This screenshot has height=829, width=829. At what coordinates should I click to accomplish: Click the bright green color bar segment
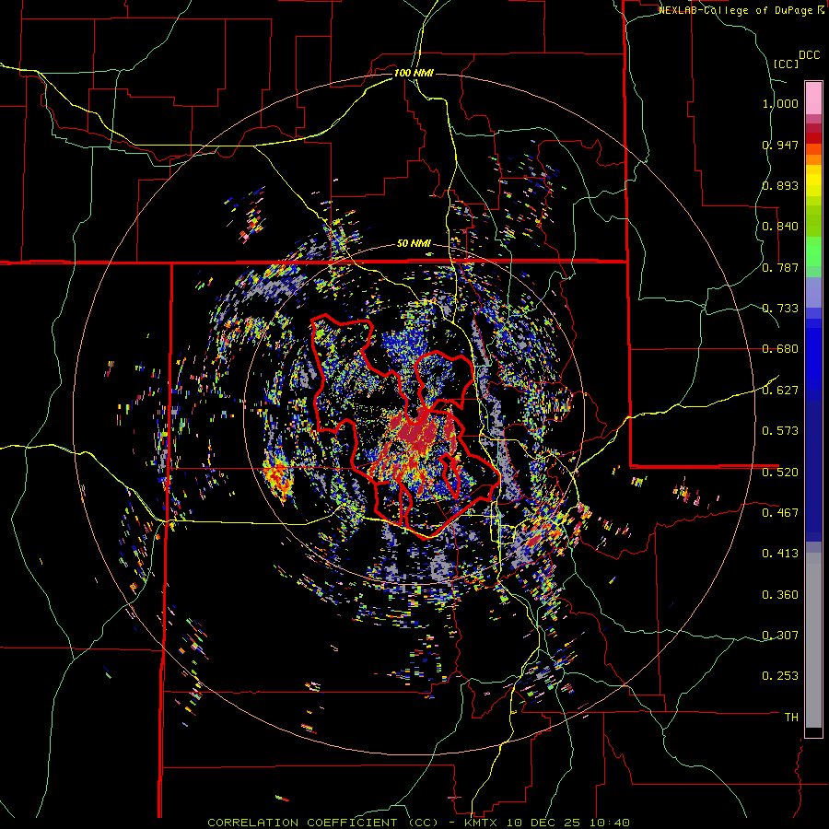tap(813, 251)
